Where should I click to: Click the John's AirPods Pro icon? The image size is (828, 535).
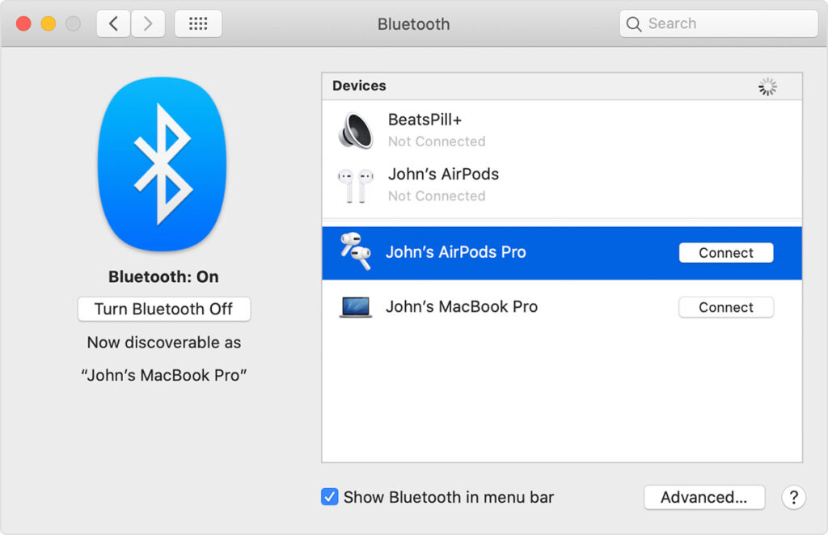[x=353, y=251]
